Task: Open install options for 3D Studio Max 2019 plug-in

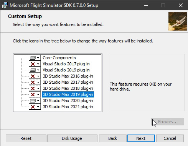Action: 35,94
